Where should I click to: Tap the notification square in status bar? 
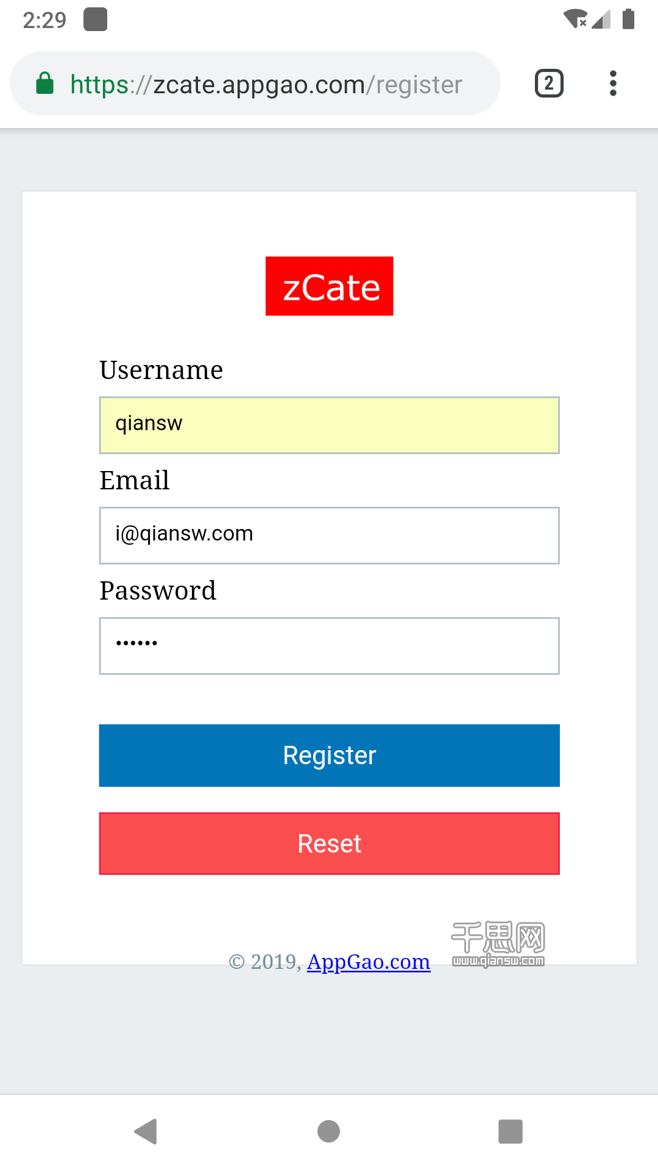coord(96,19)
